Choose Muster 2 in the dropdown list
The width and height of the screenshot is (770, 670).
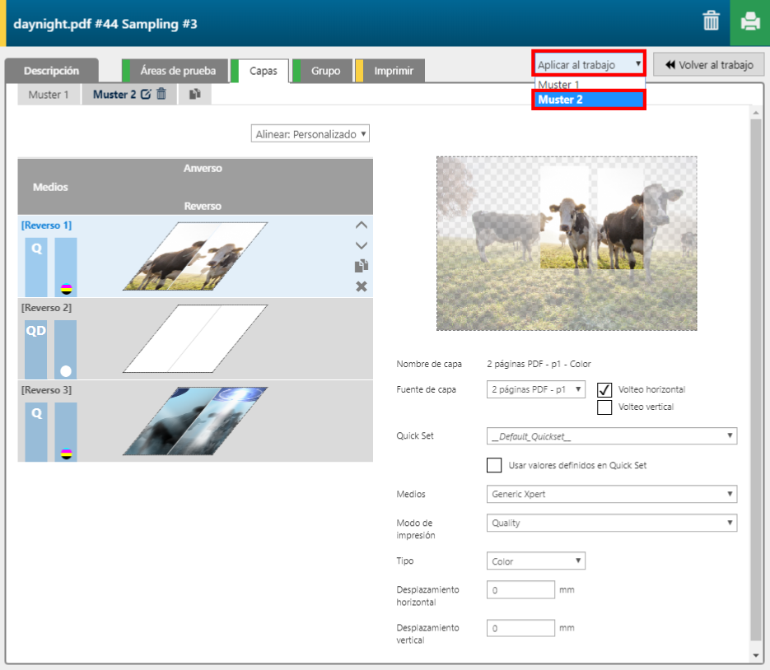[589, 100]
